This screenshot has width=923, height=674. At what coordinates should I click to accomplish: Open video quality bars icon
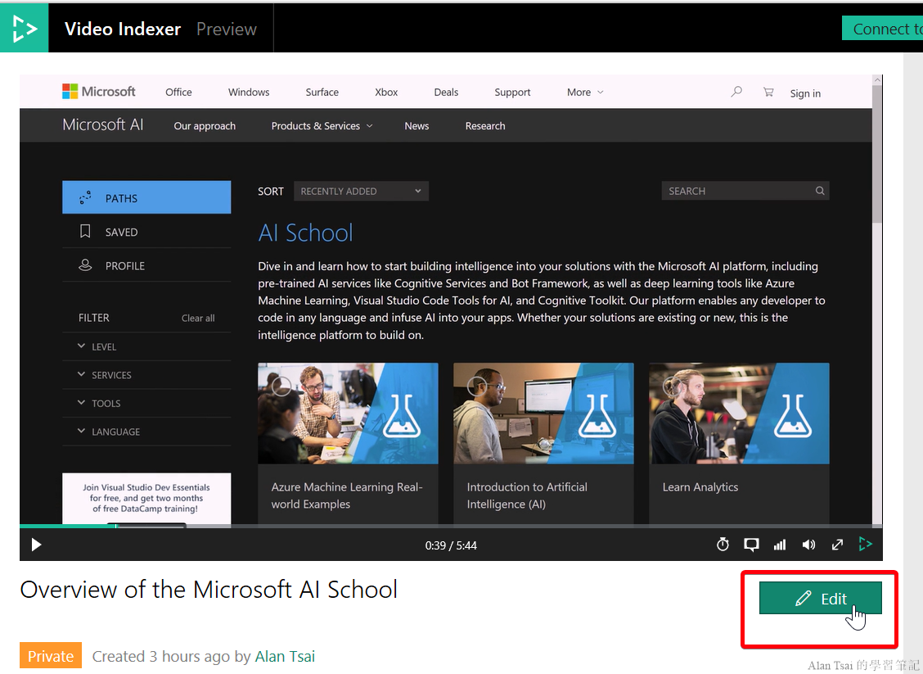click(x=780, y=545)
